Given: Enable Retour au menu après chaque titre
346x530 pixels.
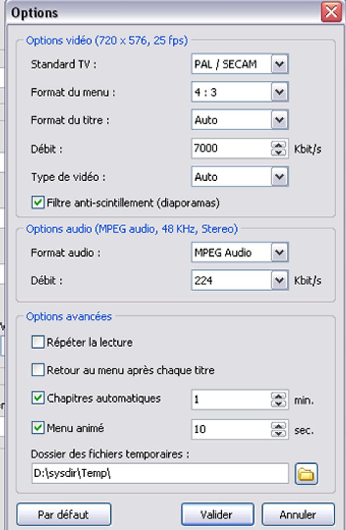Looking at the screenshot, I should point(38,370).
